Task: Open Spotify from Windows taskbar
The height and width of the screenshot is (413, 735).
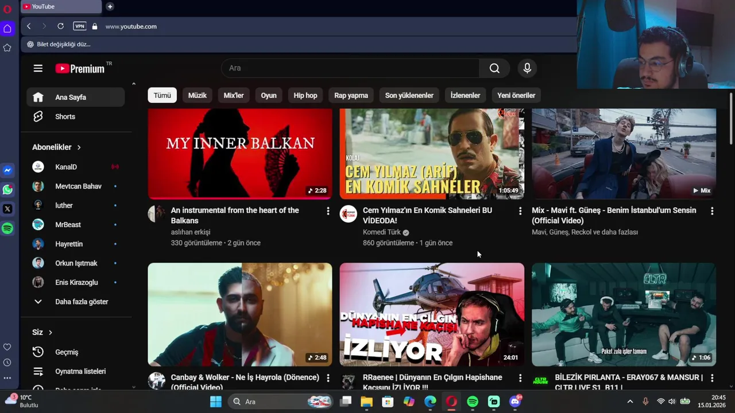Action: 473,402
